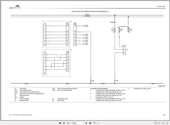170x125 pixels.
Task: Jump to the last page
Action: pos(90,123)
